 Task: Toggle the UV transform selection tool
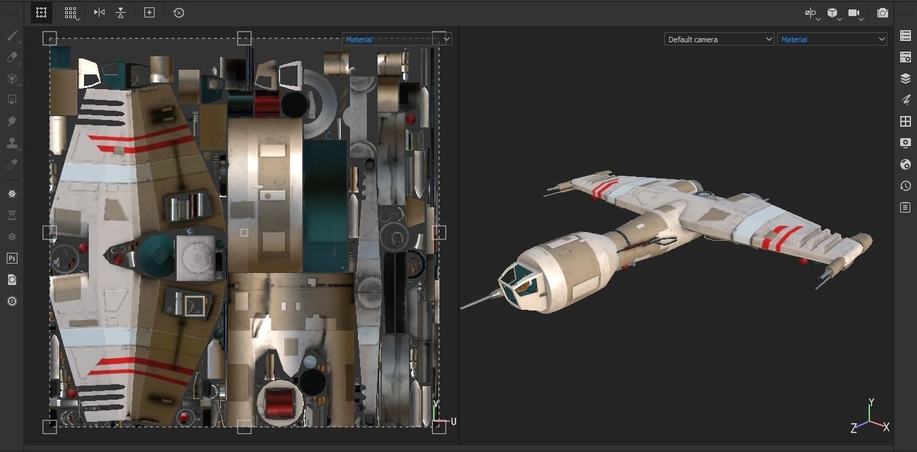pyautogui.click(x=41, y=12)
